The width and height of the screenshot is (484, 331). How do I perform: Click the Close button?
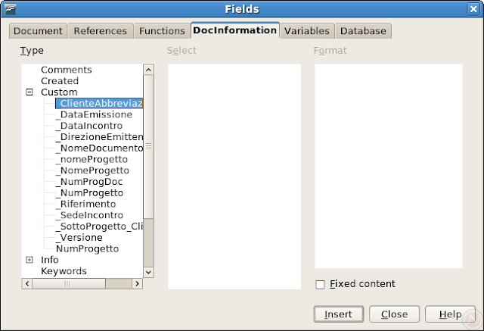click(x=394, y=314)
